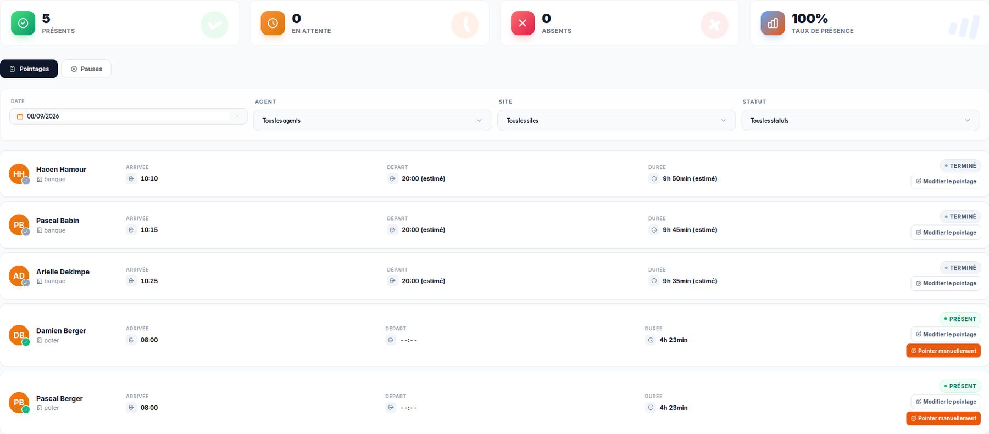Click the departure icon in Damien Berger's row
Screen dimensions: 989x434
coord(391,340)
